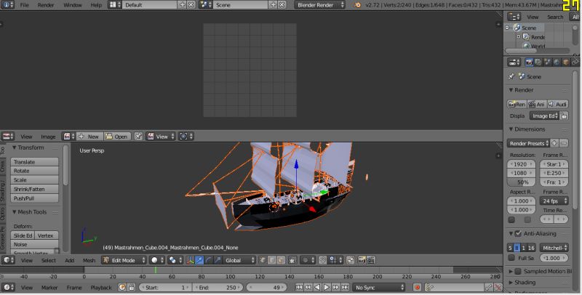Switch to edge select mode
The height and width of the screenshot is (295, 582).
click(271, 260)
